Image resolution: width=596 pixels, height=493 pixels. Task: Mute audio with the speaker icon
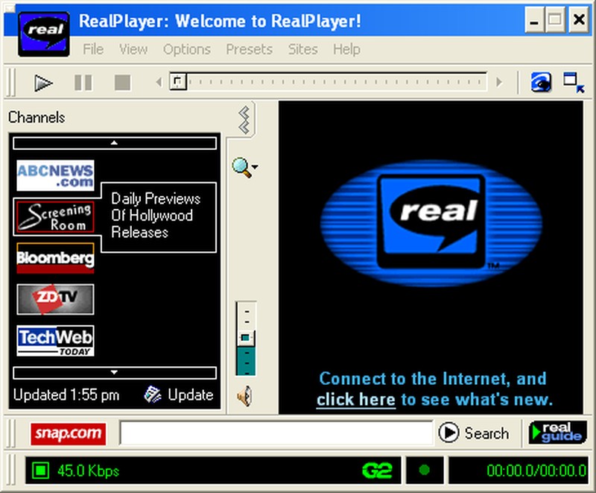coord(244,397)
